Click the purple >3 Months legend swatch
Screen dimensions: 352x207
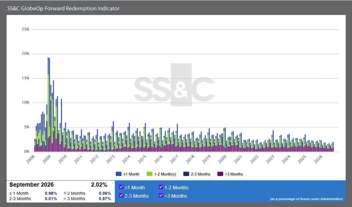220,174
